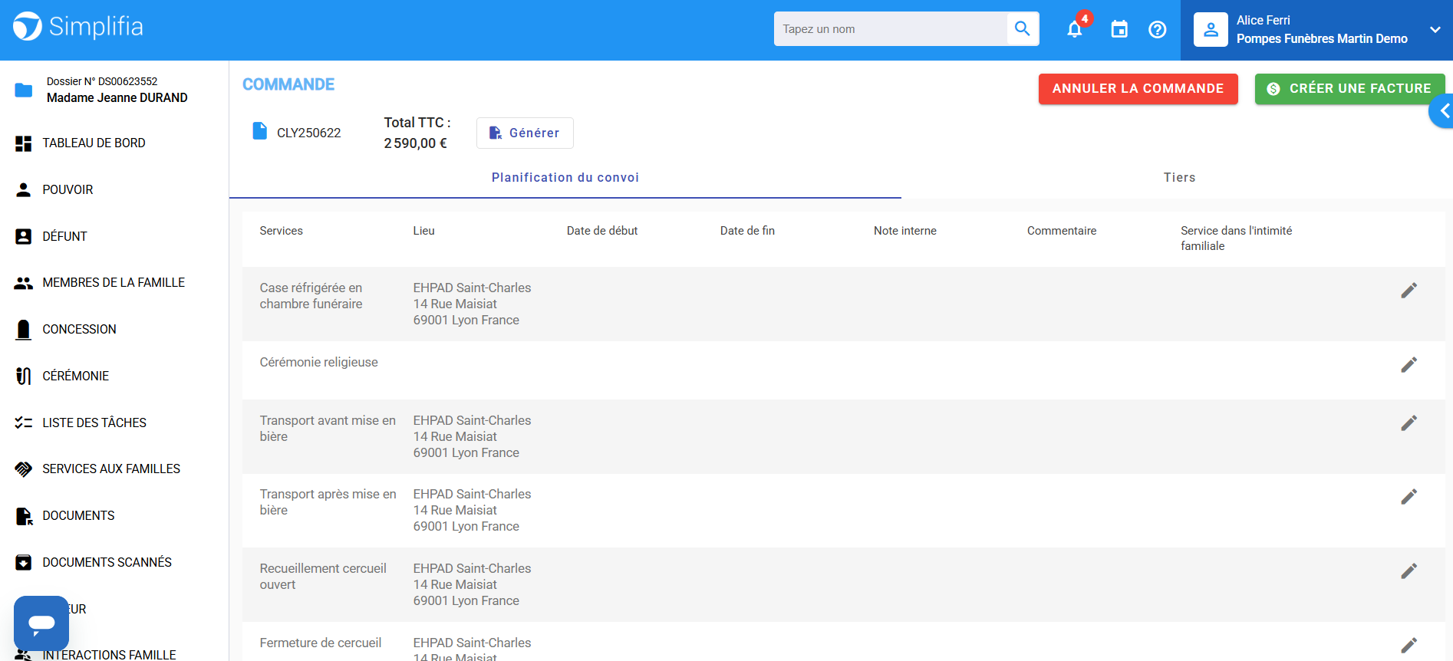Click Créer une facture button
Screen dimensions: 1453x661
point(1349,89)
